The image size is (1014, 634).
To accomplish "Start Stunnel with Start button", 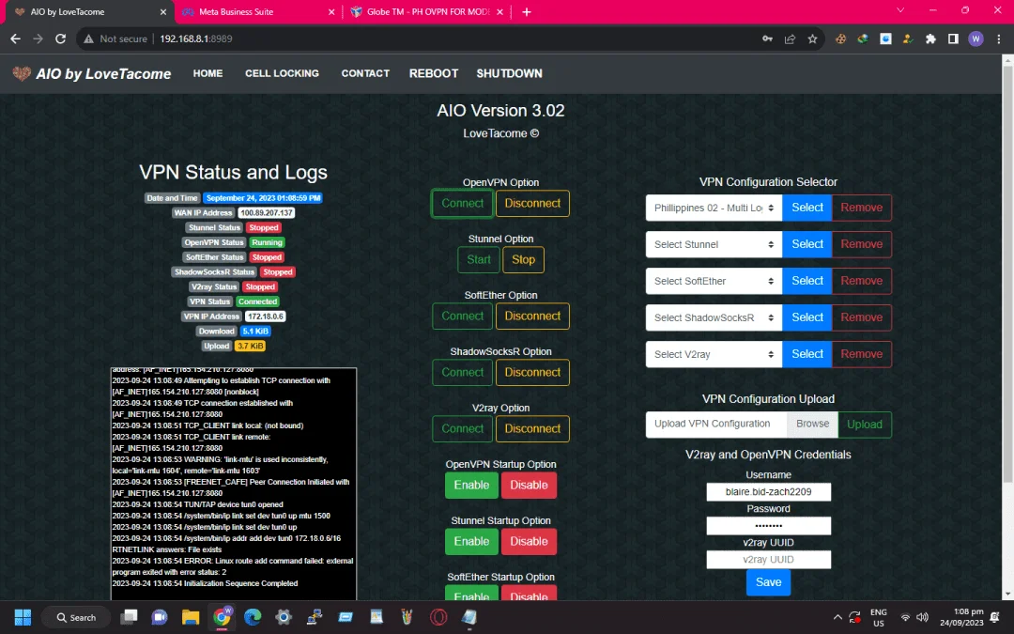I will (x=479, y=259).
